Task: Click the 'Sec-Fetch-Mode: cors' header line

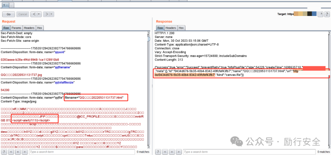Action: 16,37
